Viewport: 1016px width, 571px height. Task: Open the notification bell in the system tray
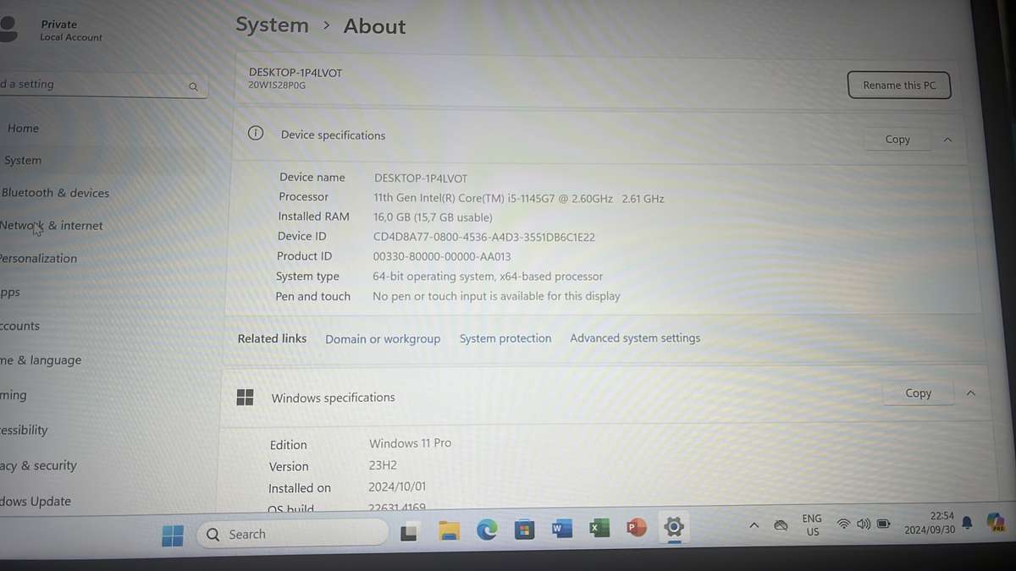coord(967,524)
